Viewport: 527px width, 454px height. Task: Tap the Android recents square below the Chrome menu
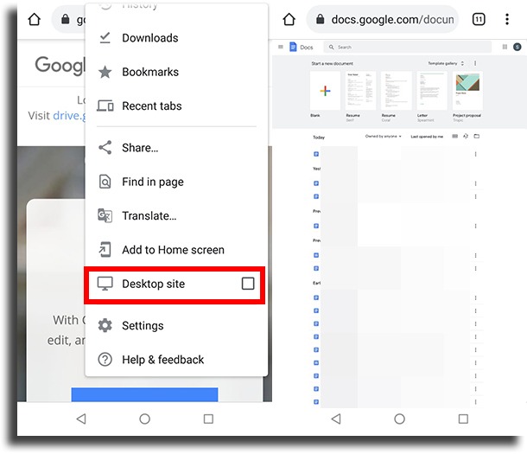[x=208, y=419]
